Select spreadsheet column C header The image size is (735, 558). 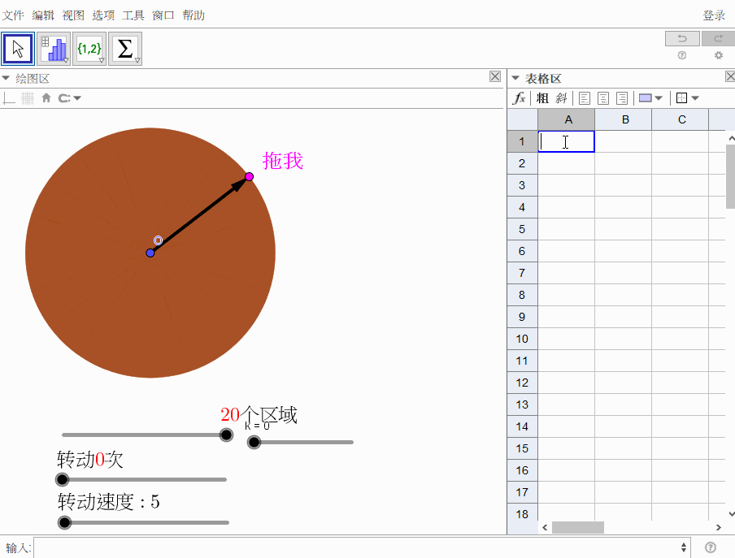(681, 120)
